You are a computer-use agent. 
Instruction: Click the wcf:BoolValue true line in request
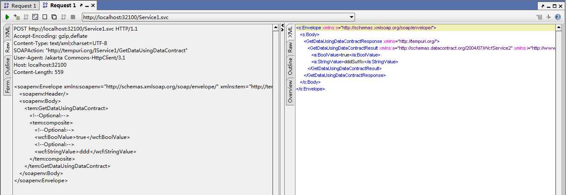click(x=82, y=137)
